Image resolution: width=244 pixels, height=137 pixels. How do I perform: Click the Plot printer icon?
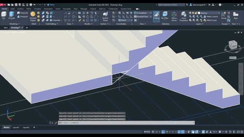pyautogui.click(x=31, y=5)
